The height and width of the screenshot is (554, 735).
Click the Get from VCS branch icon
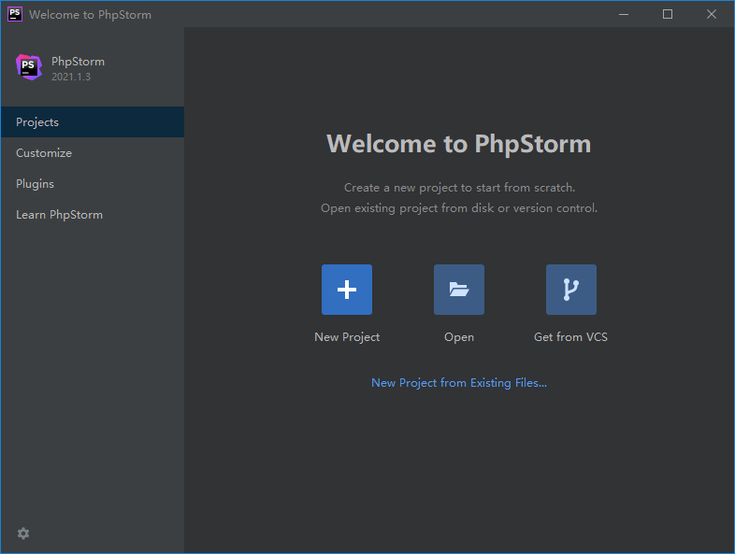pyautogui.click(x=570, y=290)
